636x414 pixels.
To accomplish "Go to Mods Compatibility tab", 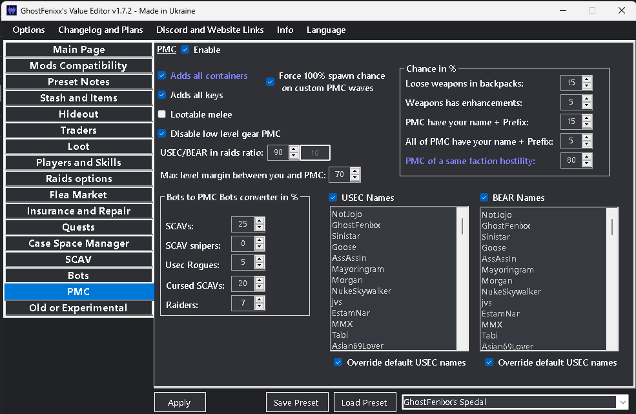I will pyautogui.click(x=79, y=66).
